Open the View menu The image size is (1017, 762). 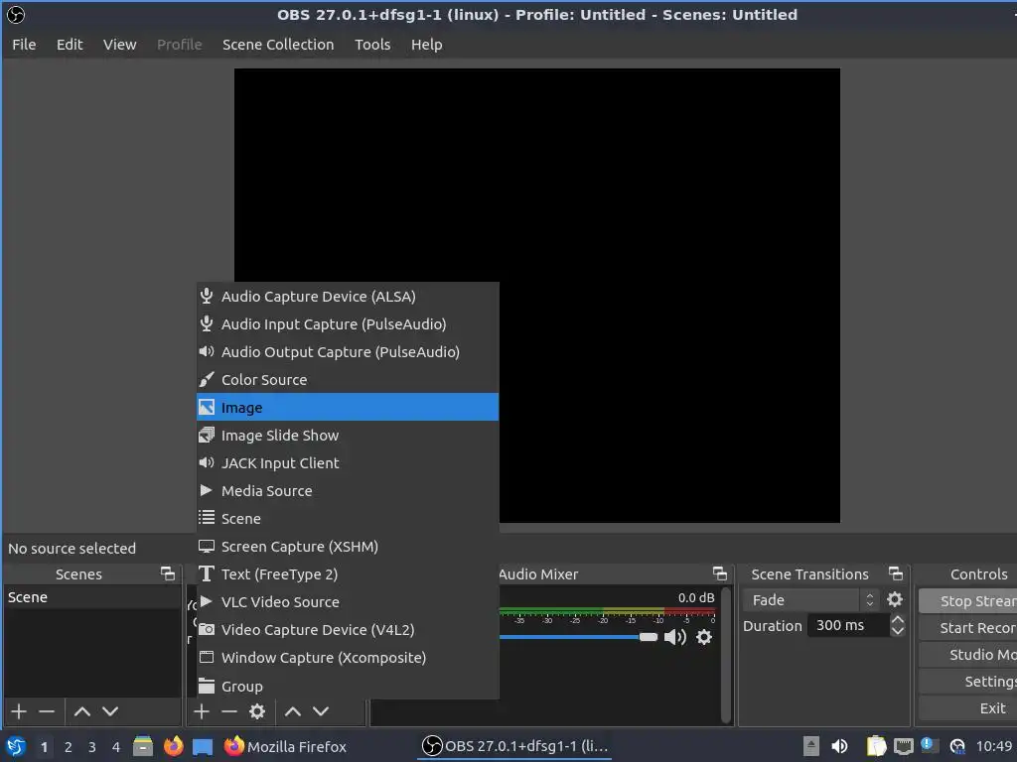point(120,44)
